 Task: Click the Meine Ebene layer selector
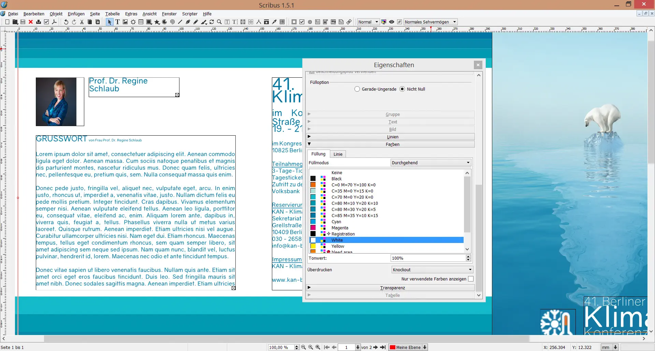[408, 347]
